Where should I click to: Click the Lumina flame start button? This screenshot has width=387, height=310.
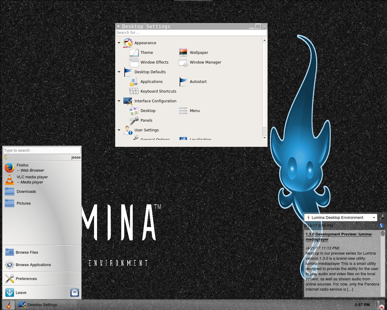point(9,305)
